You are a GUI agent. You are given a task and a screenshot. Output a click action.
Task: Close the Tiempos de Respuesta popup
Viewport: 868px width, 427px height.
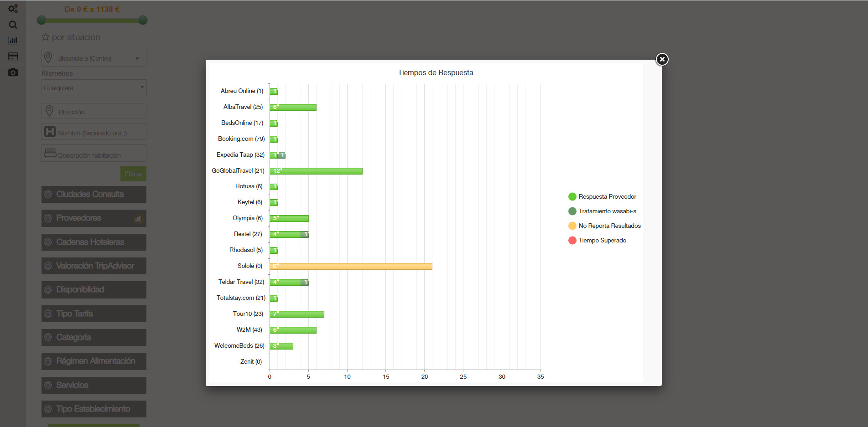(x=662, y=59)
